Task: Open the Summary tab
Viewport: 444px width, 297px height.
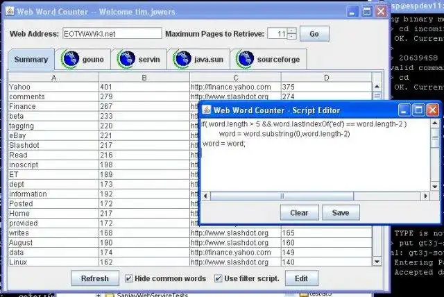Action: tap(31, 60)
